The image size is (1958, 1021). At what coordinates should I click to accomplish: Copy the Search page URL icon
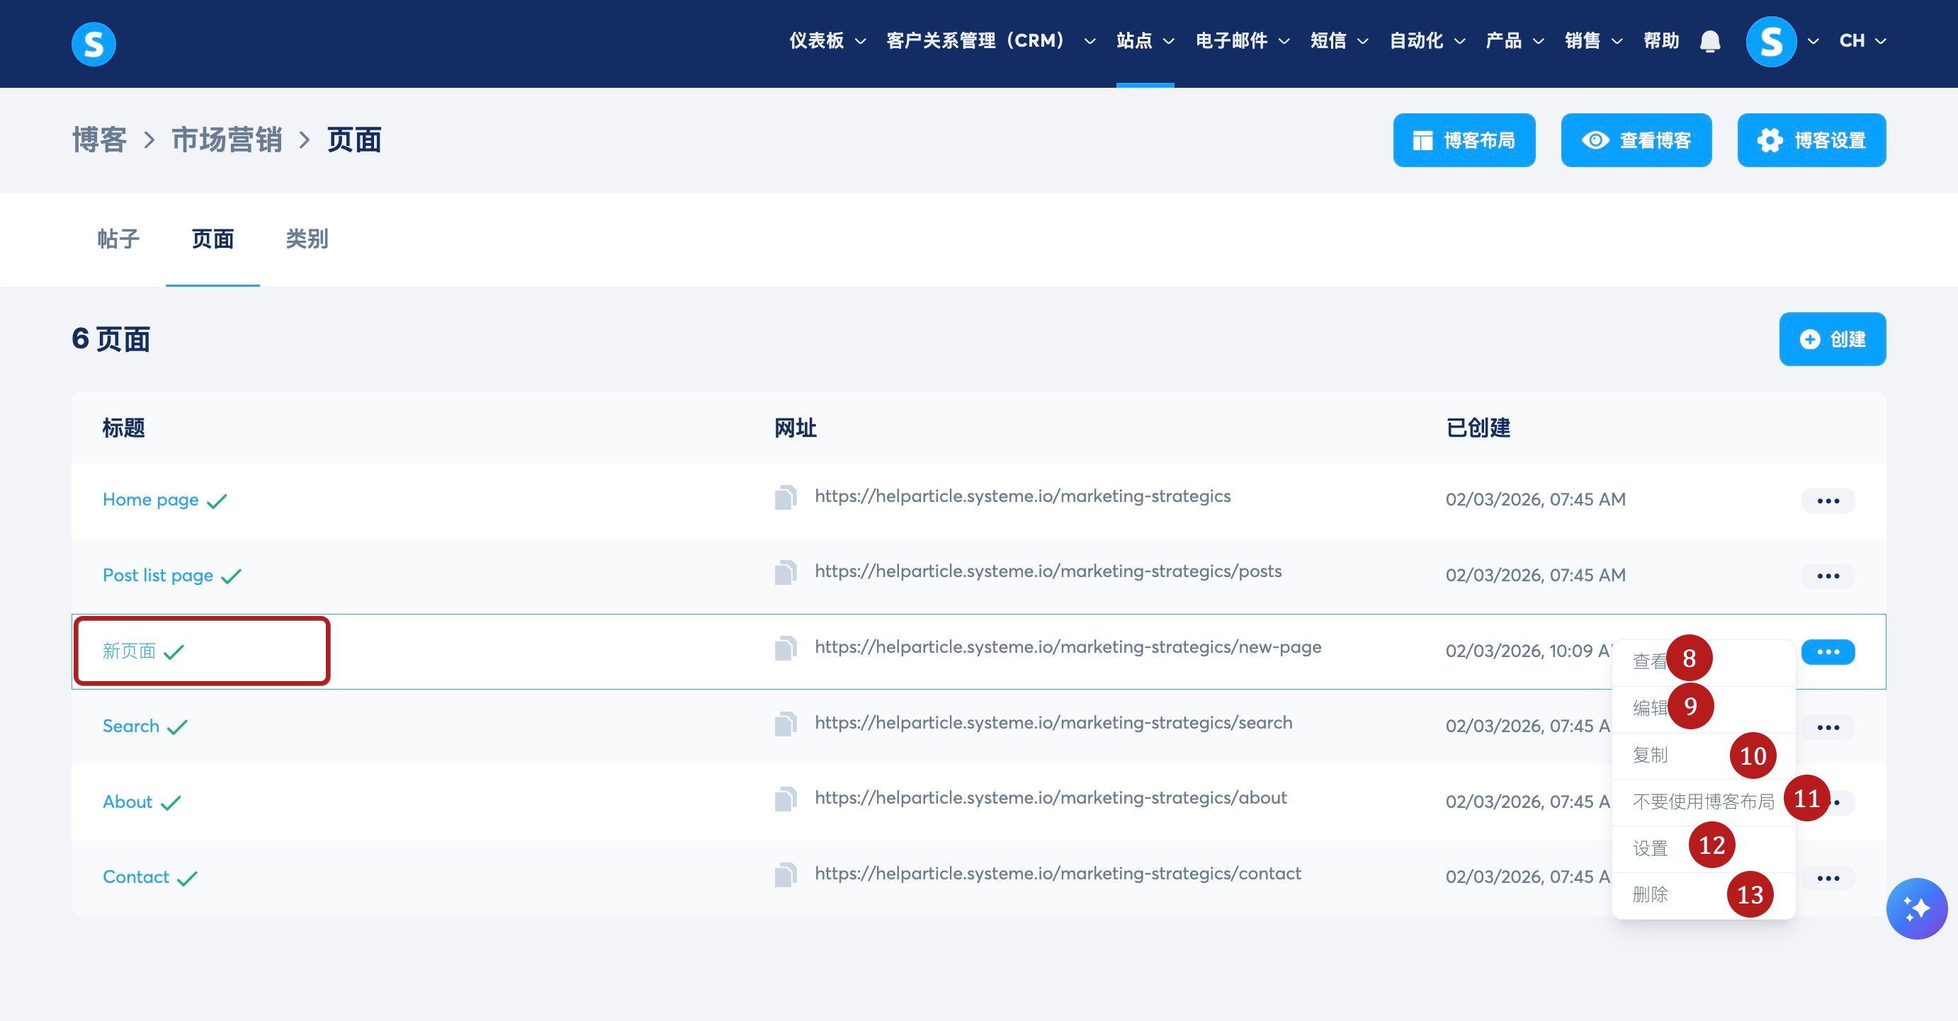click(x=785, y=724)
